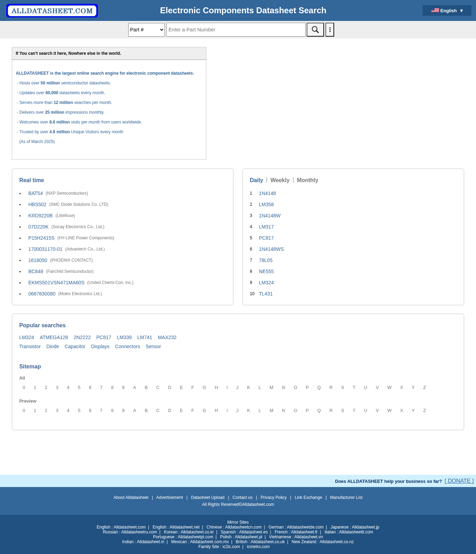The image size is (476, 554).
Task: Open the KRD9220B part link
Action: click(x=40, y=216)
